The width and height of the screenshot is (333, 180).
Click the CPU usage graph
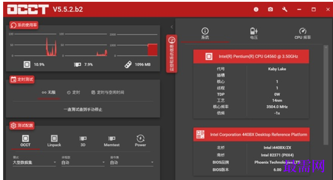[33, 45]
